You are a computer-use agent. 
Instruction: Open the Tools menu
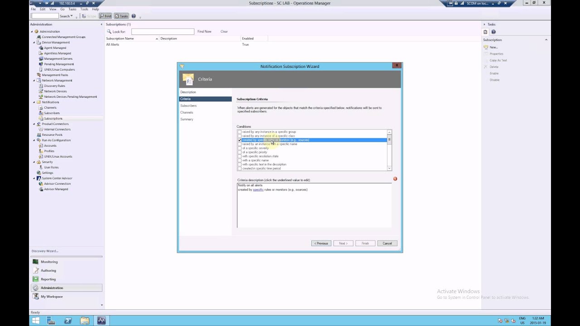point(84,9)
